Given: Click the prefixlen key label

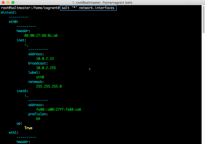Looking at the screenshot, I should point(38,114).
